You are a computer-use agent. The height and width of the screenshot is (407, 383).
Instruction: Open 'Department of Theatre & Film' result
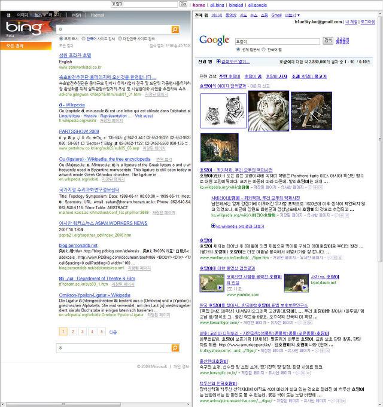click(x=97, y=279)
